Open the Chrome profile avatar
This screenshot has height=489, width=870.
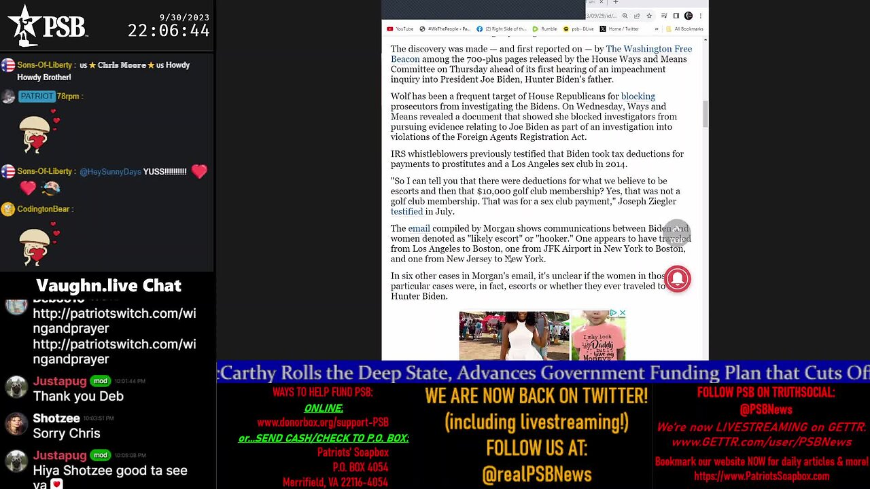[689, 16]
